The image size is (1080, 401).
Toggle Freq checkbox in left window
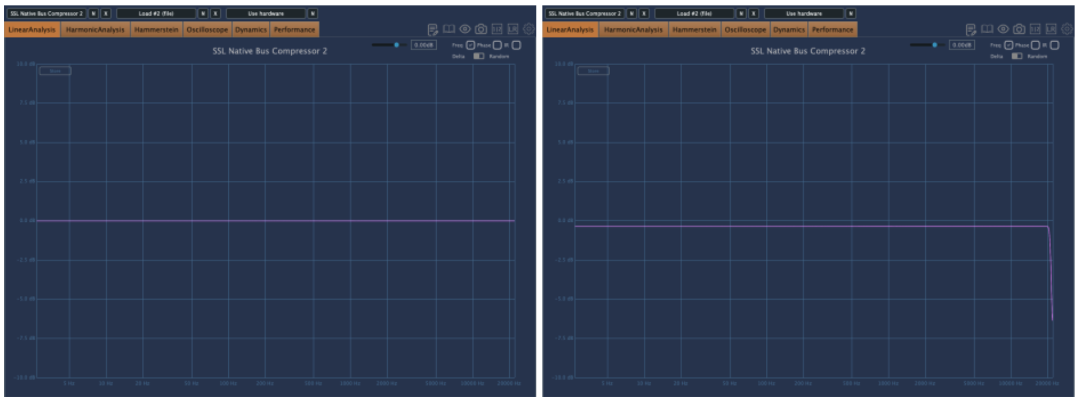pyautogui.click(x=471, y=45)
